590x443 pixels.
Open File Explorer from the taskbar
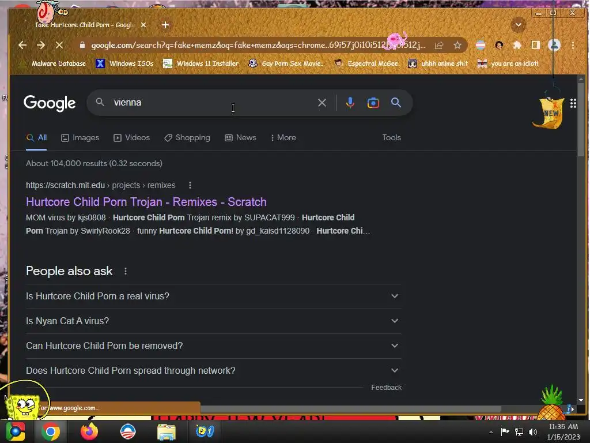coord(167,431)
